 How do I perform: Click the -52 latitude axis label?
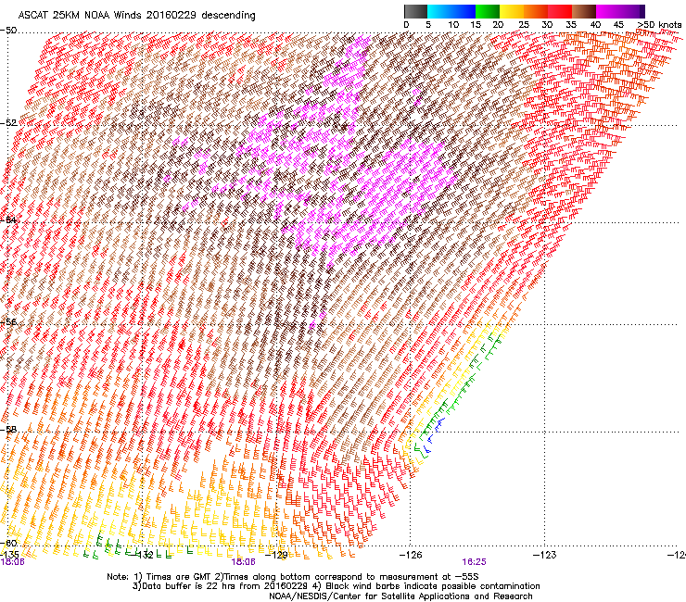[x=8, y=123]
